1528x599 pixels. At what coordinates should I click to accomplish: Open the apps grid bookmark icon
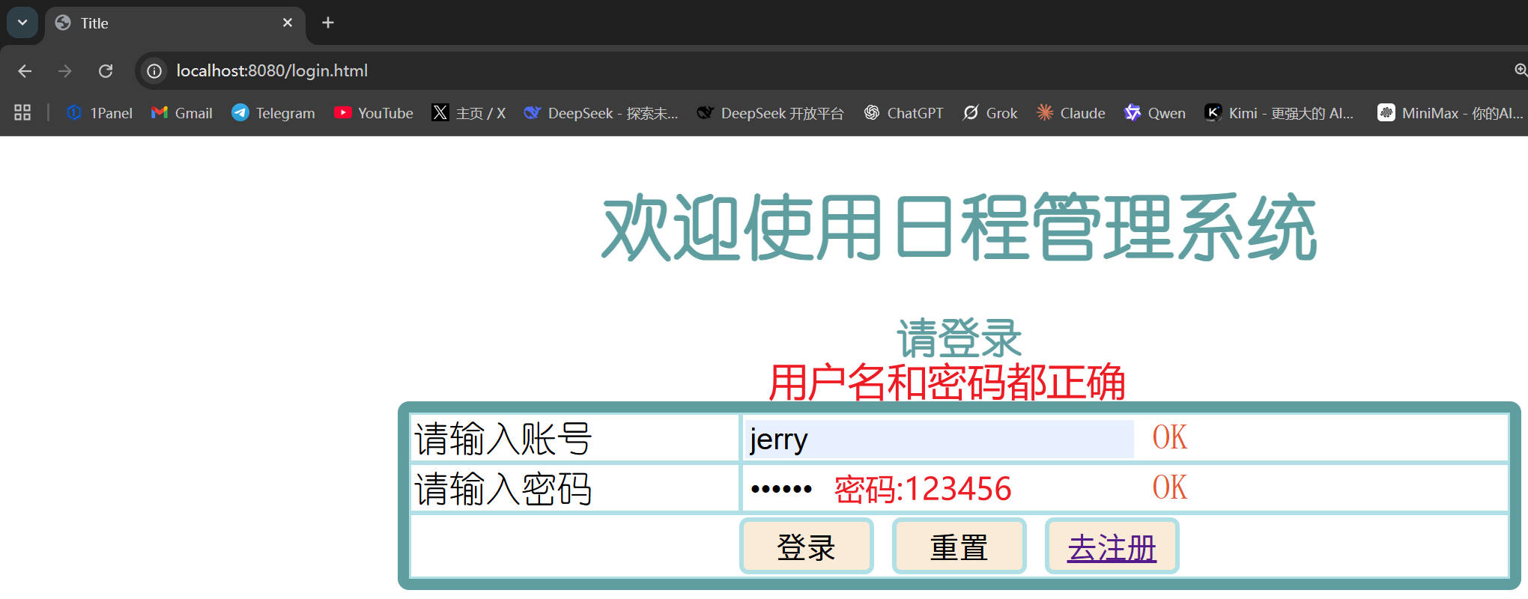(x=22, y=113)
